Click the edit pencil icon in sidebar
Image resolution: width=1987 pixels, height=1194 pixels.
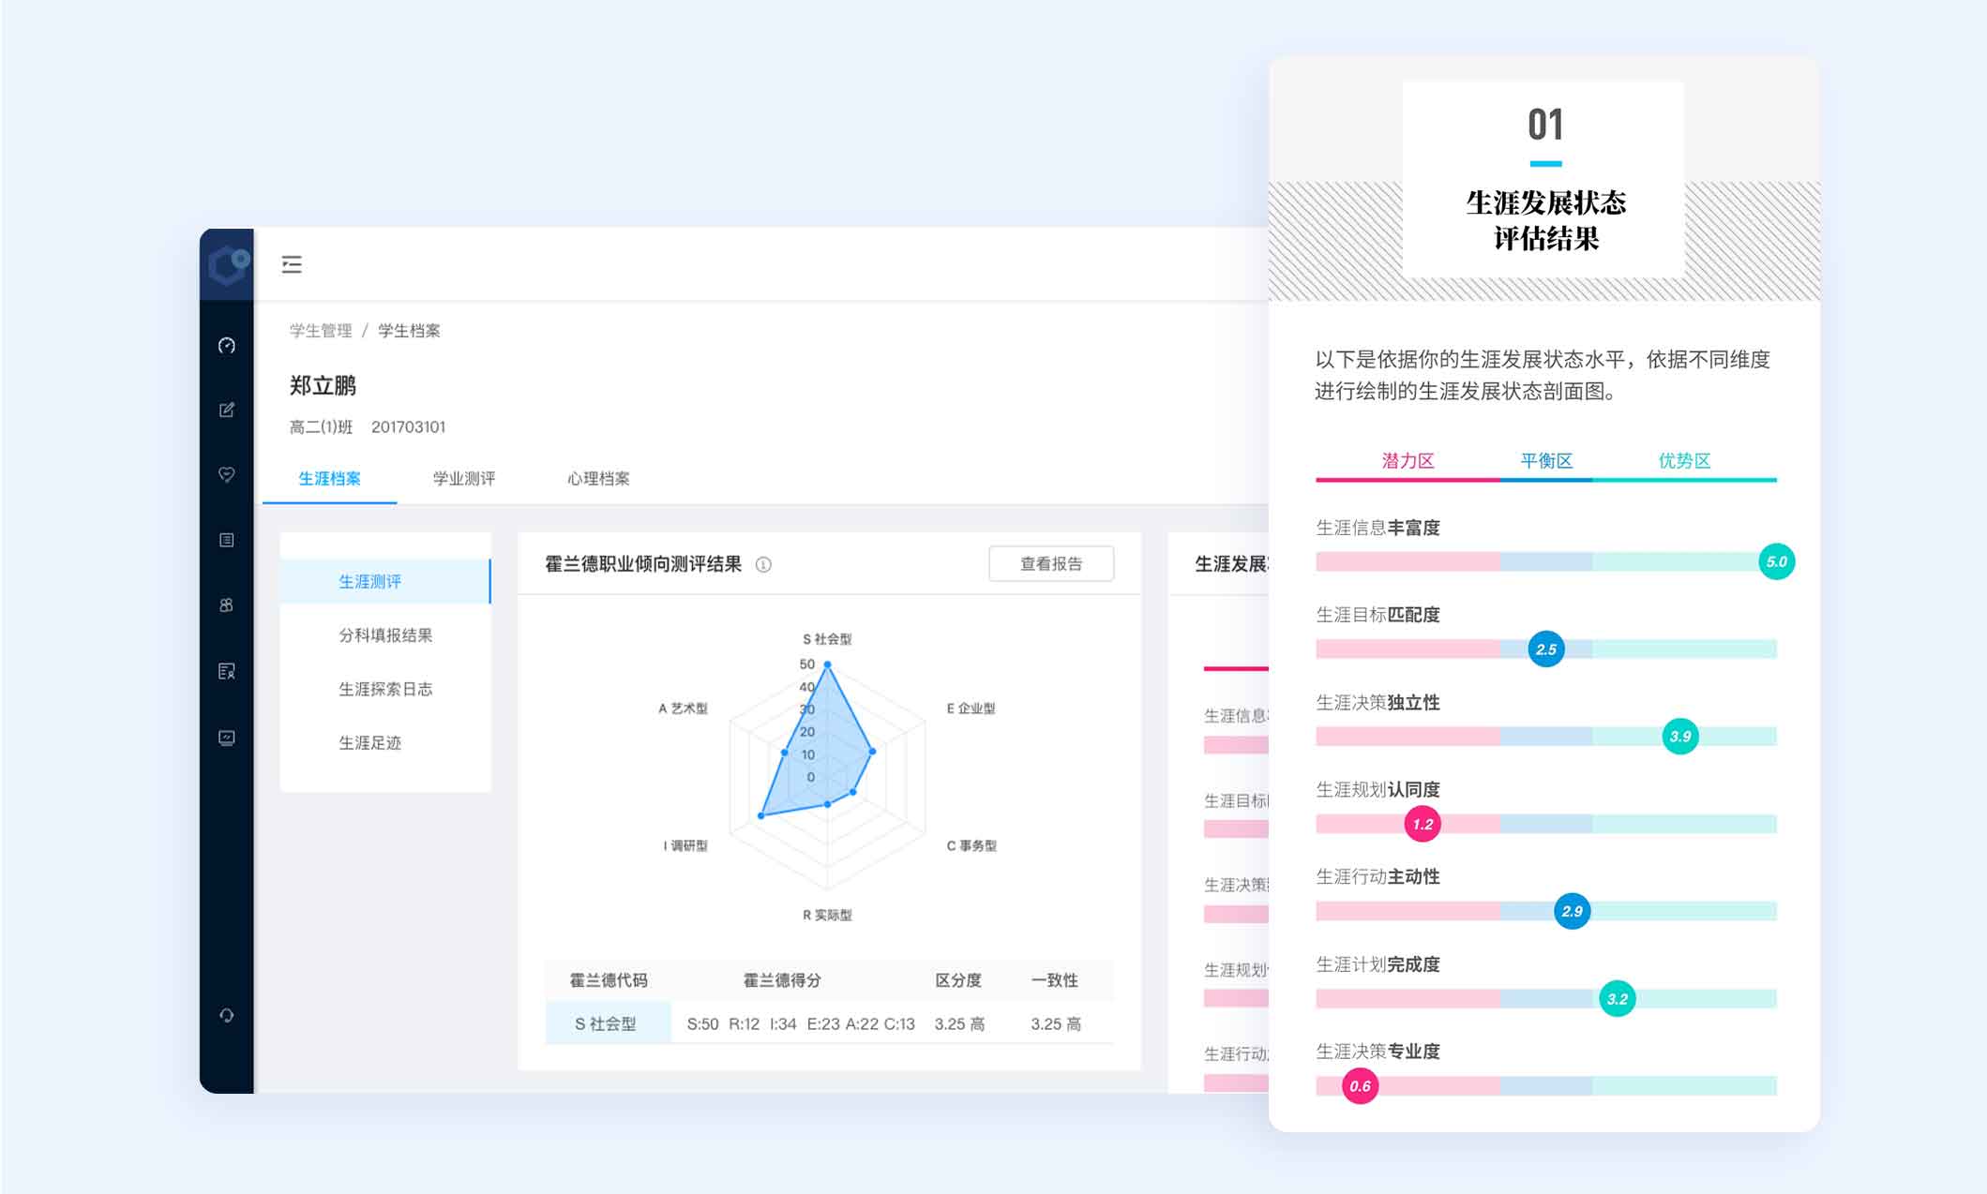[227, 410]
